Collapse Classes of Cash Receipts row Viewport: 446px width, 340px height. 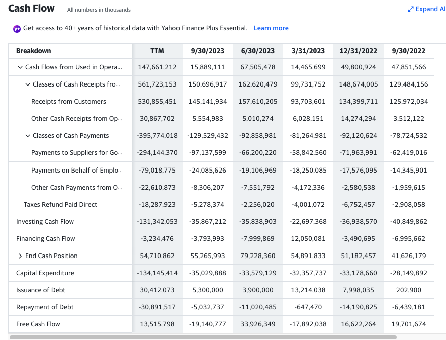click(28, 84)
